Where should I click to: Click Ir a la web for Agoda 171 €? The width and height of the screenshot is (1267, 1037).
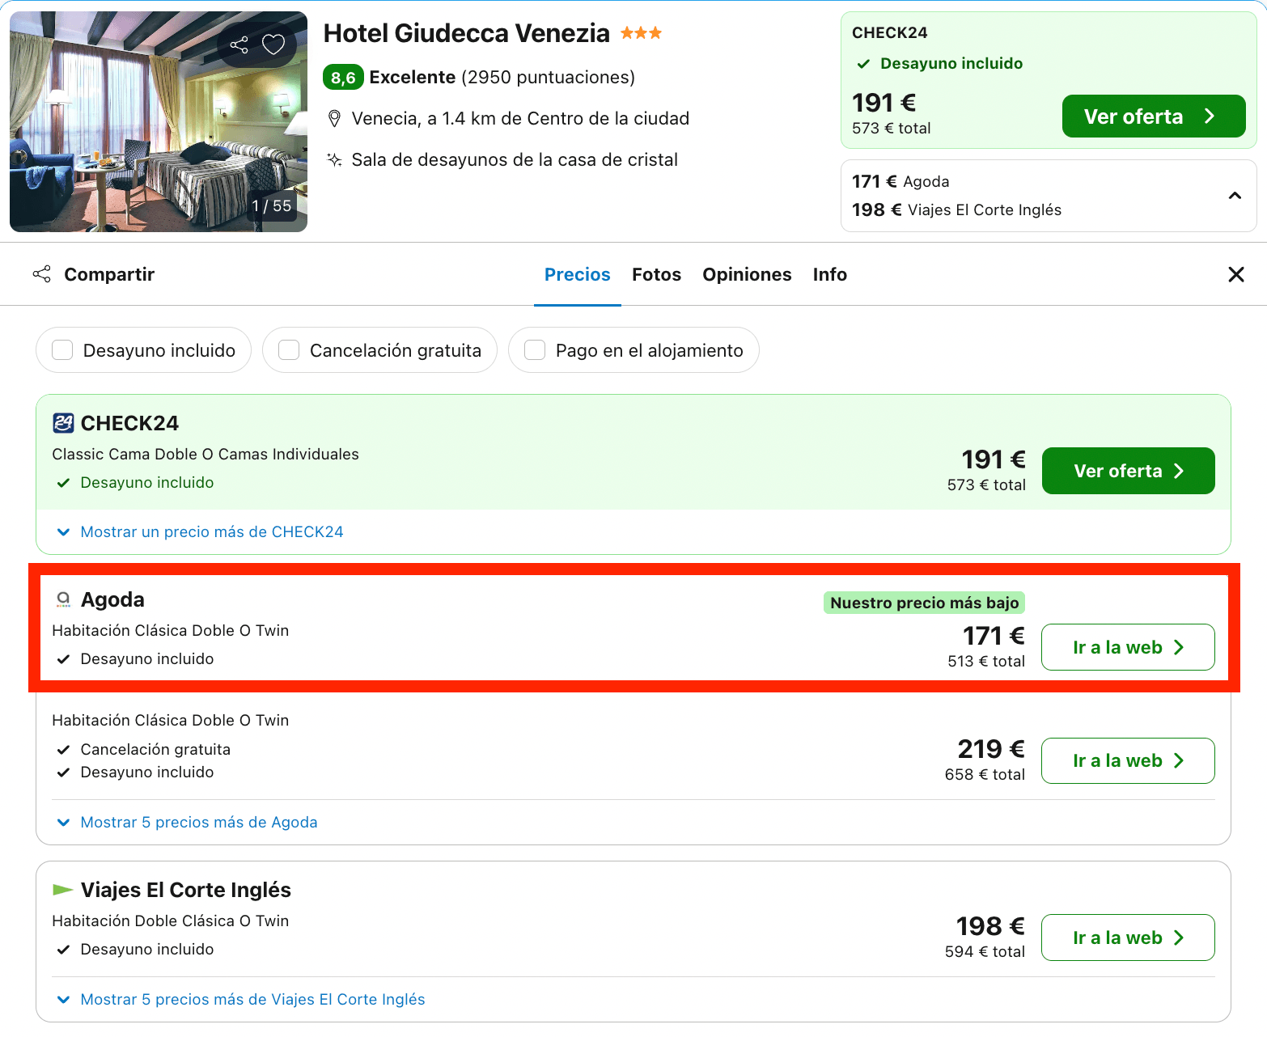[1128, 647]
